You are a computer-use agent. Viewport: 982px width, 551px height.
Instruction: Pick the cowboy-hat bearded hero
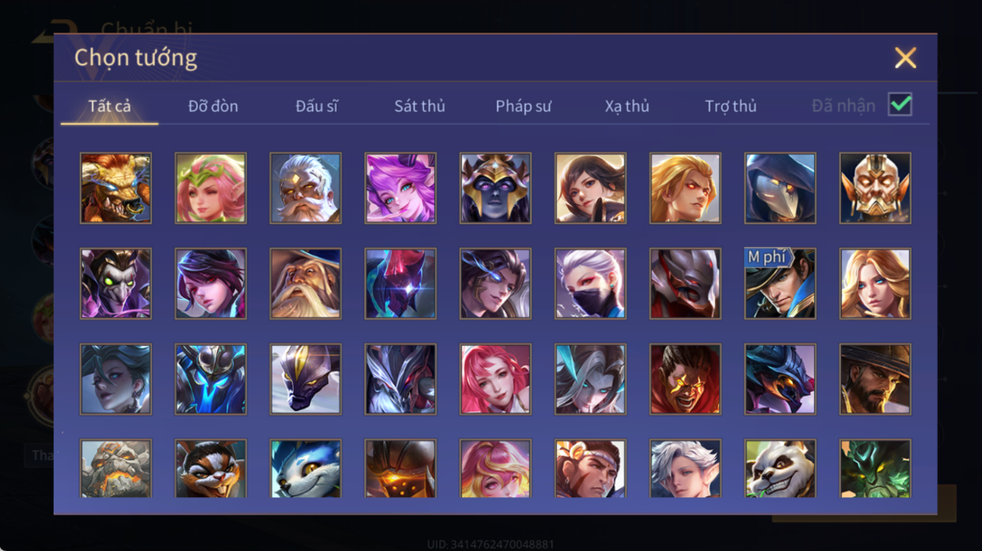pyautogui.click(x=875, y=379)
